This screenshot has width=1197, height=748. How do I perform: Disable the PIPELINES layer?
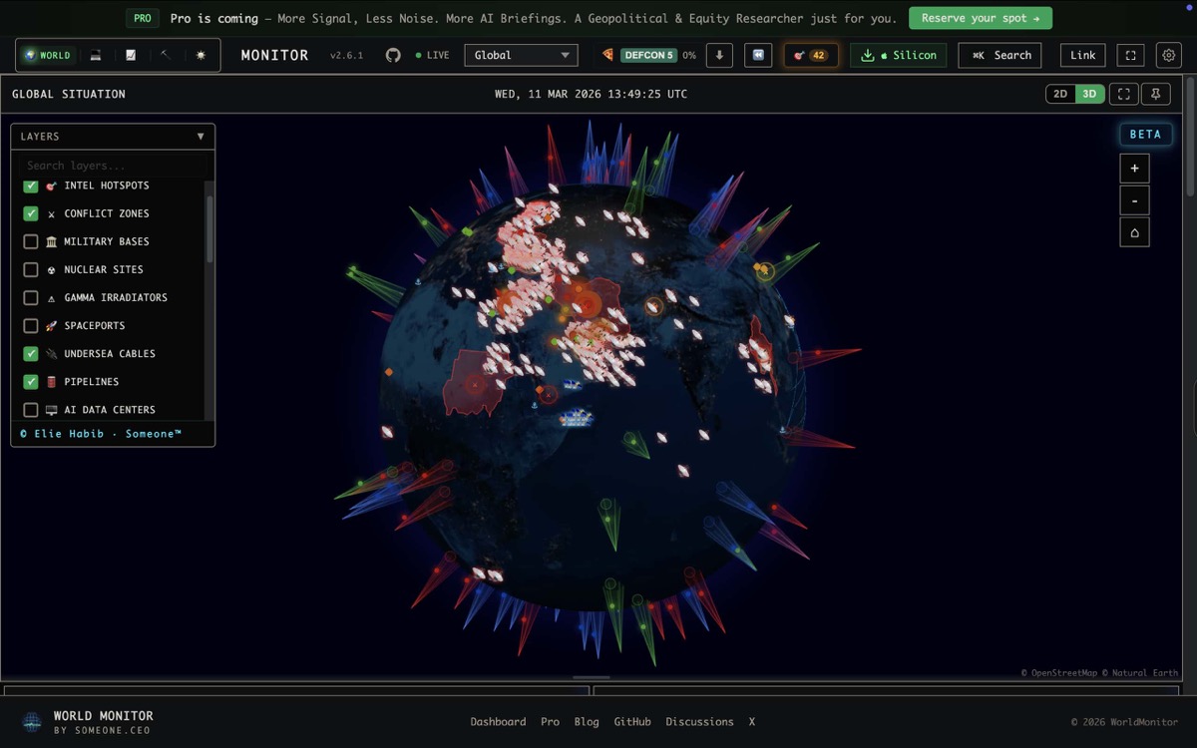pyautogui.click(x=30, y=381)
